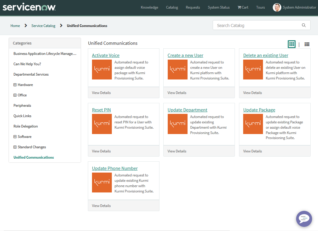Click the Hardware category label
The height and width of the screenshot is (231, 318).
[x=25, y=85]
